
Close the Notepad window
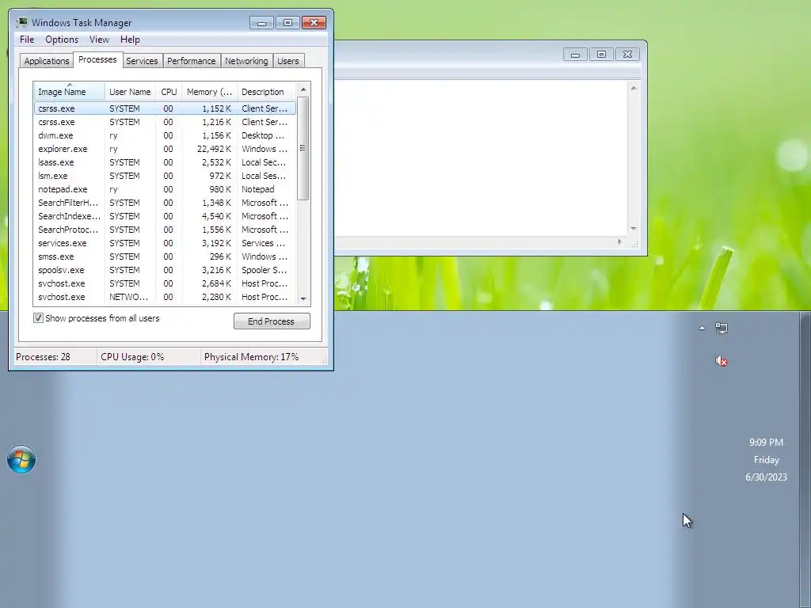pyautogui.click(x=627, y=55)
